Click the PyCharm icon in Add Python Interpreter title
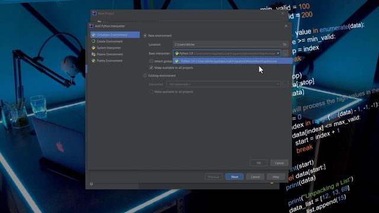The width and height of the screenshot is (379, 213). pyautogui.click(x=91, y=26)
